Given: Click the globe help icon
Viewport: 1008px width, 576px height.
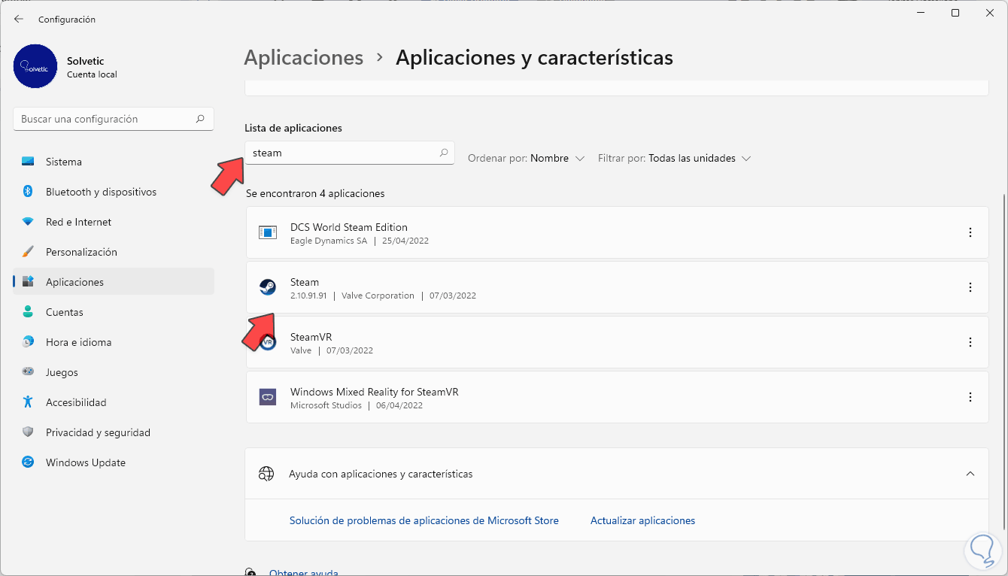Looking at the screenshot, I should point(266,474).
